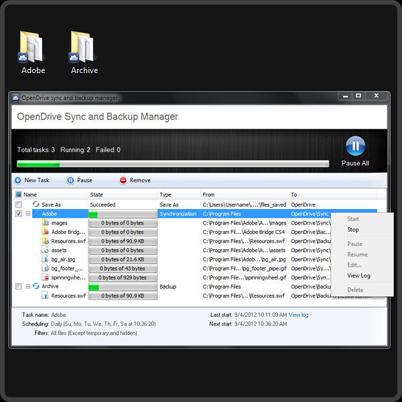Click the Pause toolbar icon
Screen dimensions: 402x402
[x=70, y=180]
